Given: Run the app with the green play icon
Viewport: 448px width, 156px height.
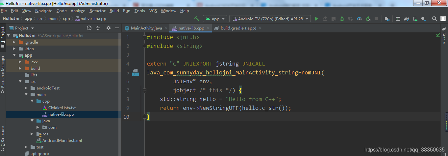Looking at the screenshot, I should click(316, 19).
